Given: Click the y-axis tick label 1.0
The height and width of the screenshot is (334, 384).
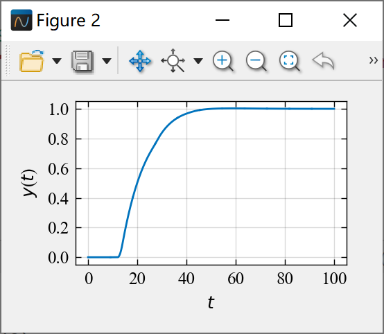Looking at the screenshot, I should pyautogui.click(x=58, y=109).
